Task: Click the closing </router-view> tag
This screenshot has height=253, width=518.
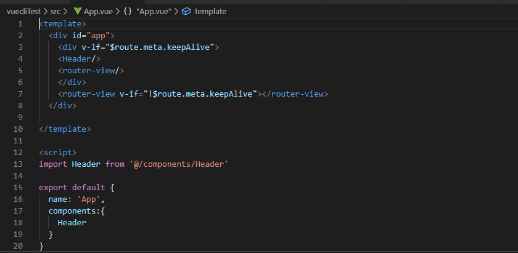Action: click(x=295, y=94)
